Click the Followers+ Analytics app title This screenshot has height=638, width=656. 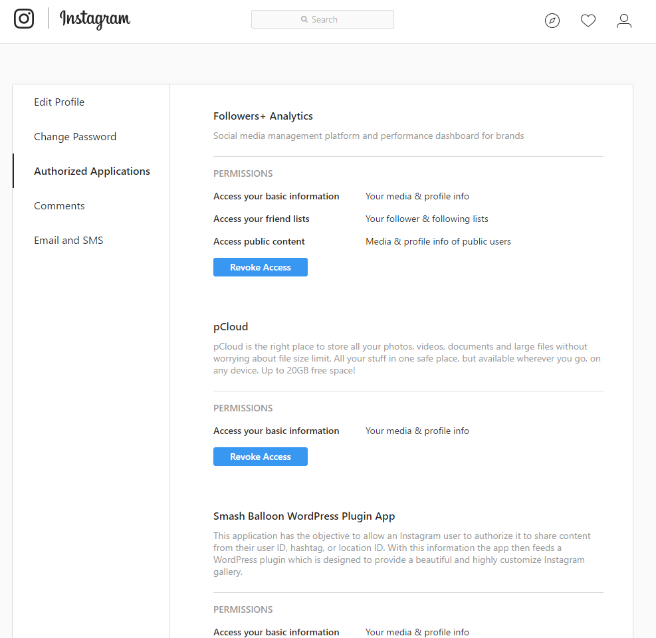[263, 116]
